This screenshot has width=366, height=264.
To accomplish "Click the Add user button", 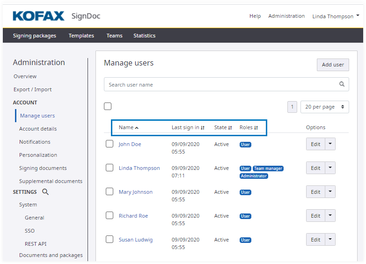I will pyautogui.click(x=333, y=65).
